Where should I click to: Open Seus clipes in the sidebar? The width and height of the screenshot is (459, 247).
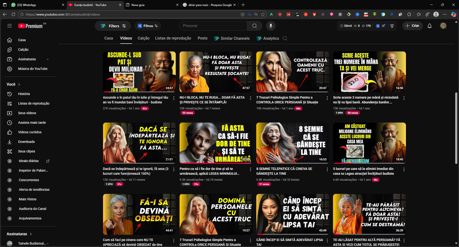pyautogui.click(x=27, y=151)
